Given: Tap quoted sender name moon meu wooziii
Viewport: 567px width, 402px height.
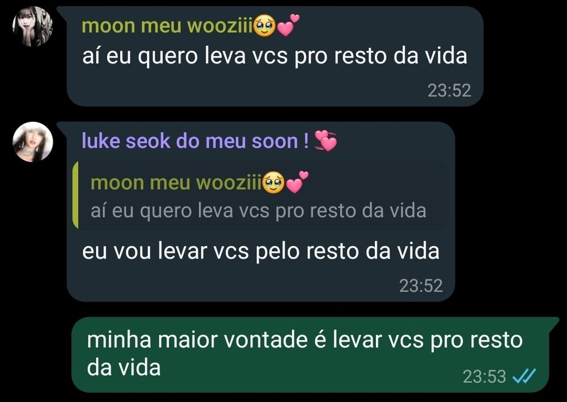Looking at the screenshot, I should coord(176,183).
